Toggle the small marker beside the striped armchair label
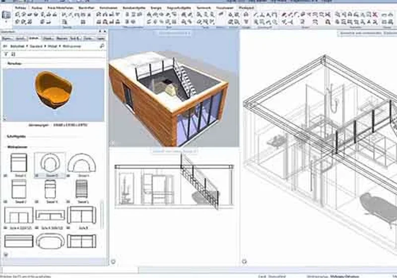This screenshot has height=278, width=397. click(x=68, y=202)
